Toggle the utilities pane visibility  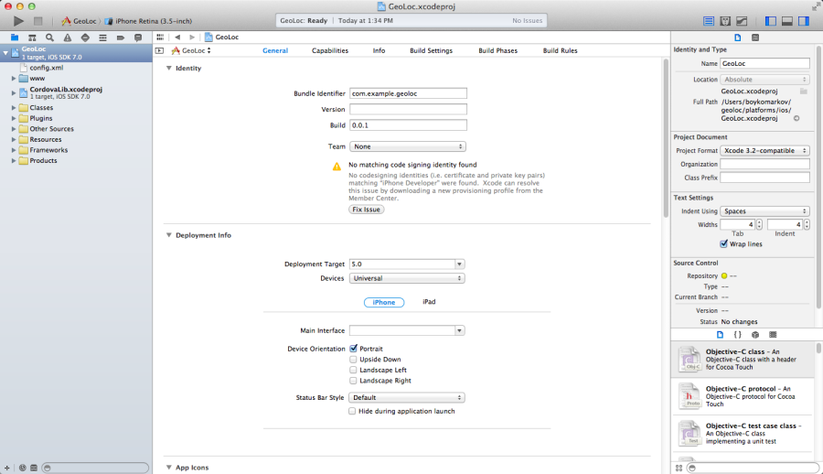coord(804,21)
